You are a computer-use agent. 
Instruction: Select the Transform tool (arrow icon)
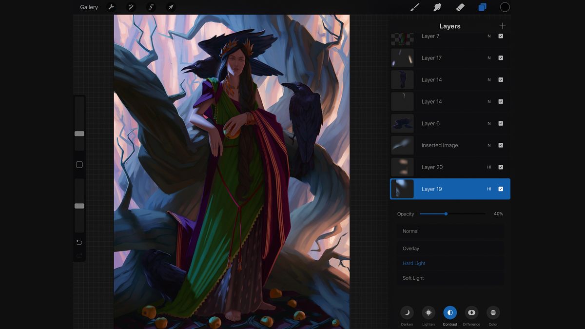(170, 7)
